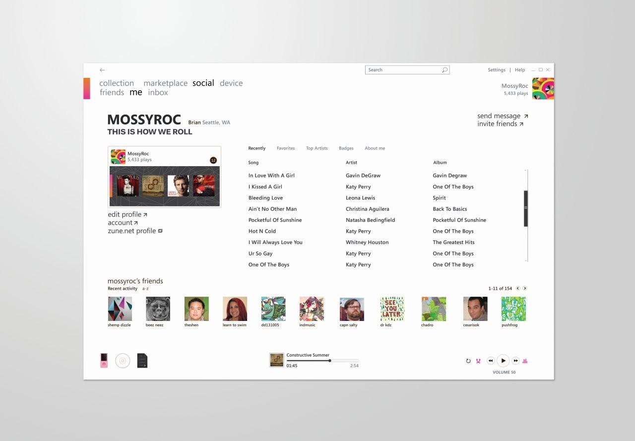Click the Constructive Summer album art thumbnail

click(x=276, y=360)
